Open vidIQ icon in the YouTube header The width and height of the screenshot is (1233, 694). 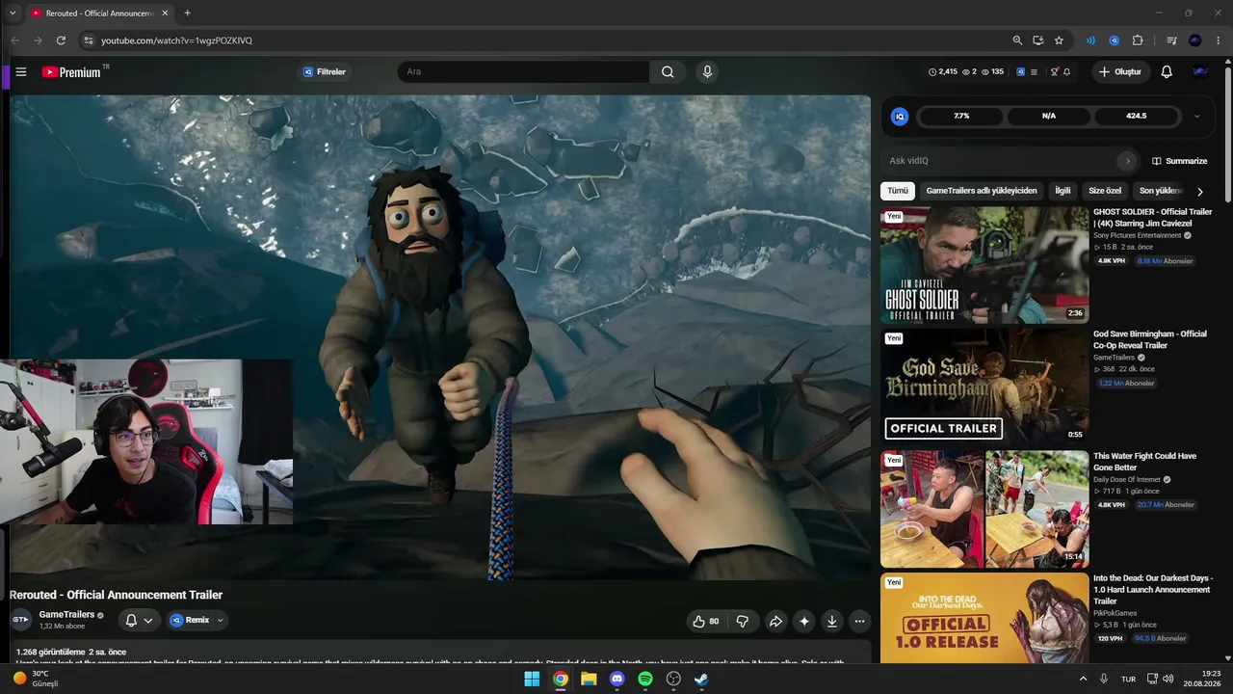tap(1021, 72)
